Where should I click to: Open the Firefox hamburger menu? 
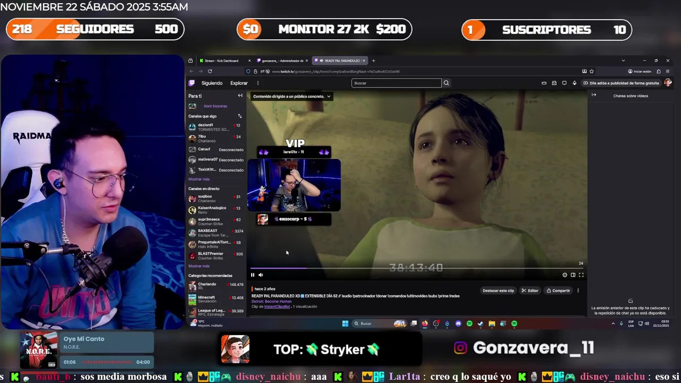pyautogui.click(x=668, y=71)
